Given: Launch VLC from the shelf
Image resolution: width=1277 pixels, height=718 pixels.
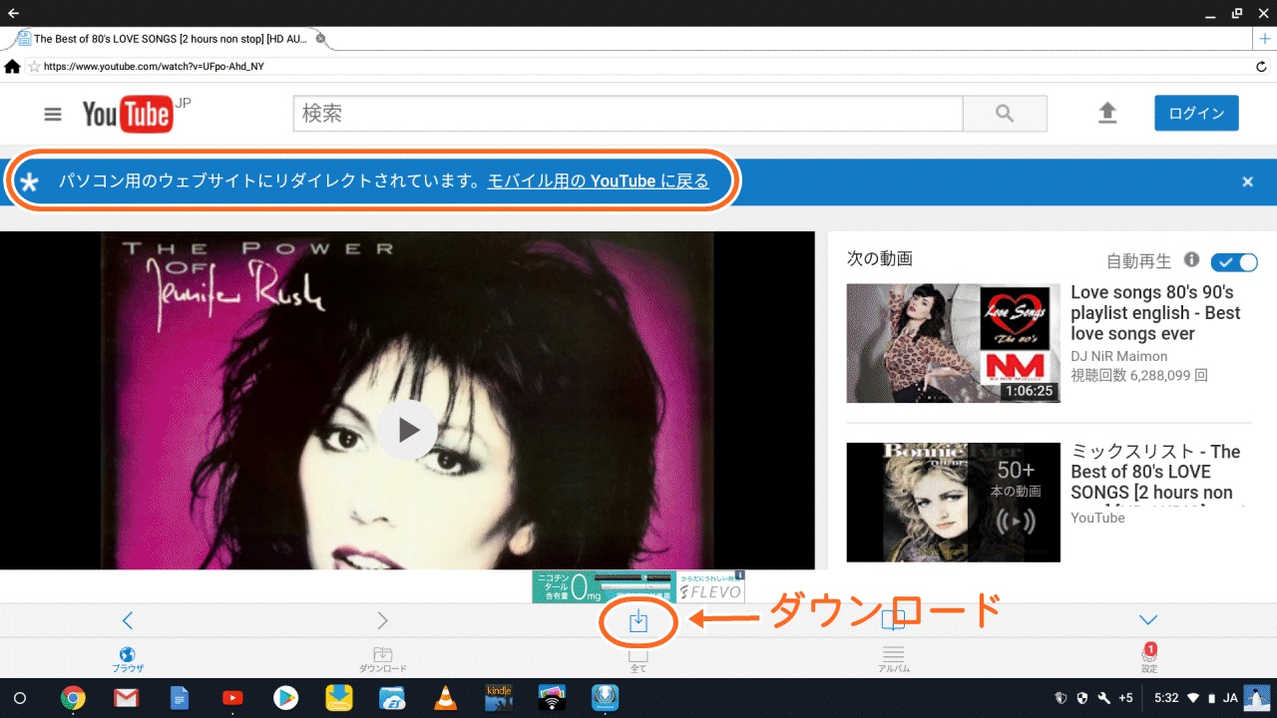Looking at the screenshot, I should click(x=445, y=698).
